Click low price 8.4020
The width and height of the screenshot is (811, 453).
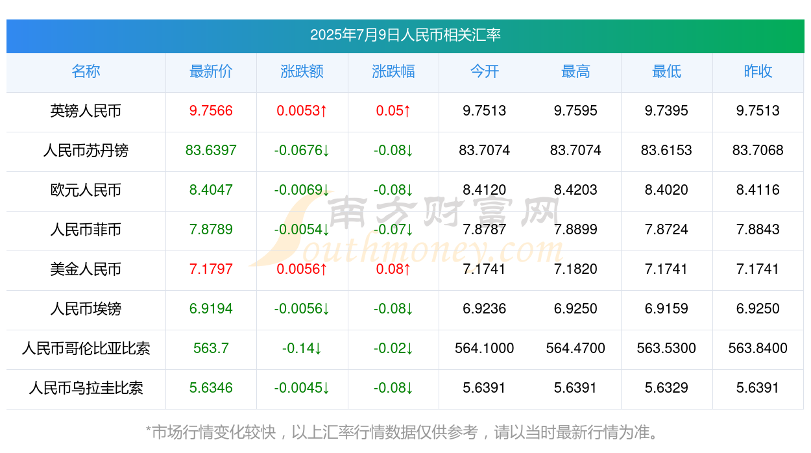667,190
